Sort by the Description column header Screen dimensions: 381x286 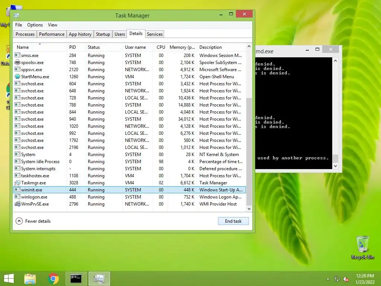pos(221,47)
